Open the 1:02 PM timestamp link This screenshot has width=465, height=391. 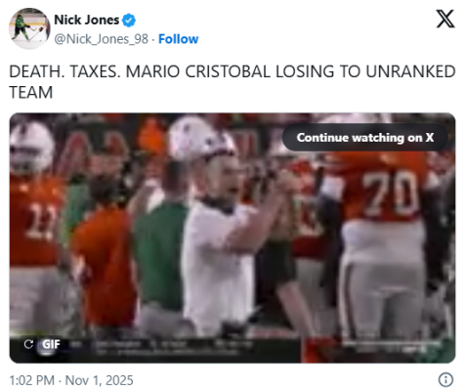(x=32, y=380)
